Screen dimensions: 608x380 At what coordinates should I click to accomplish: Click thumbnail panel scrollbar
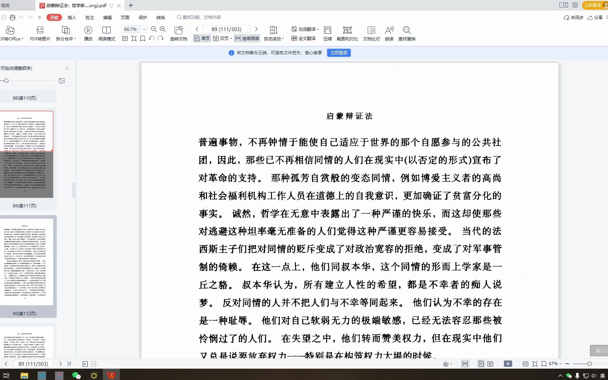[x=74, y=190]
